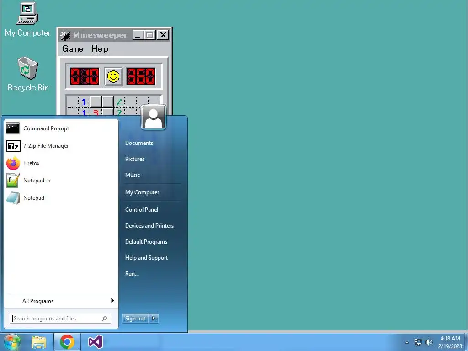Open Music from the Start menu
The image size is (468, 351).
click(132, 175)
